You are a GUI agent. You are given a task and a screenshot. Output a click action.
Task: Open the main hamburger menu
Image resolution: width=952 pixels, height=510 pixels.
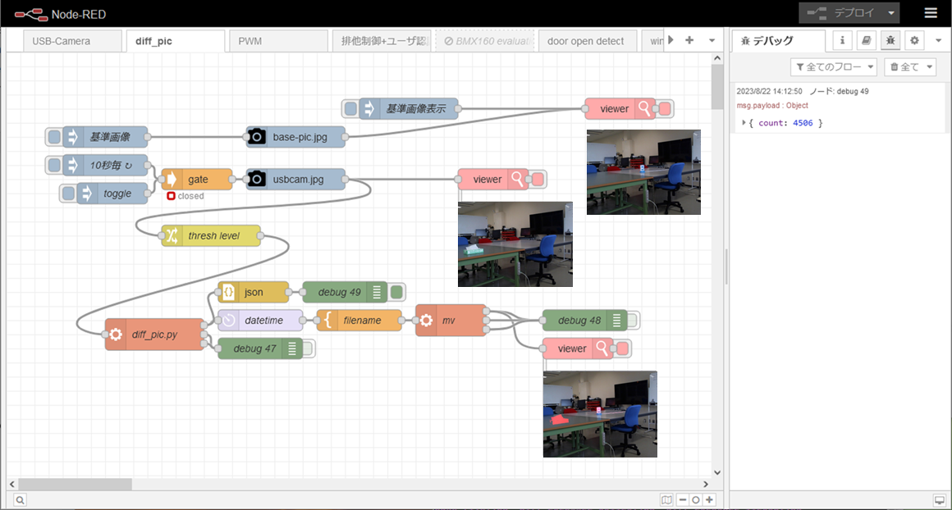tap(930, 13)
